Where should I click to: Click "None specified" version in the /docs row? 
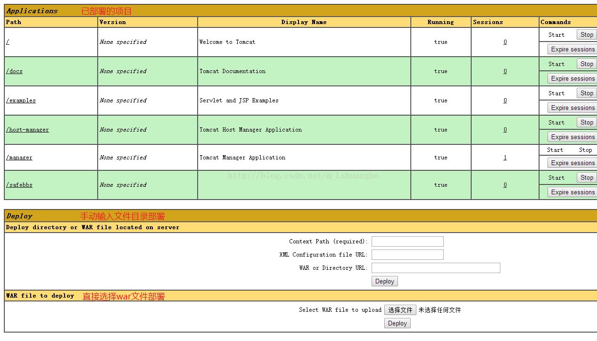tap(123, 71)
